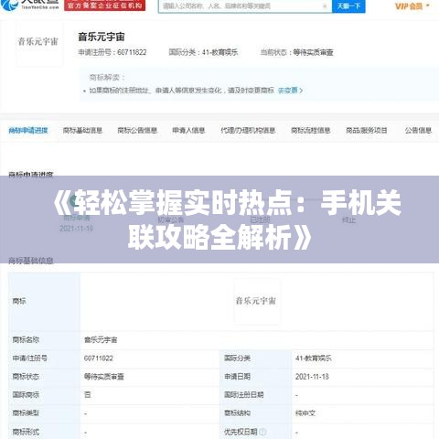Screen dimensions: 439x439
Task: Switch to 公告信息 tab
Action: click(x=418, y=131)
